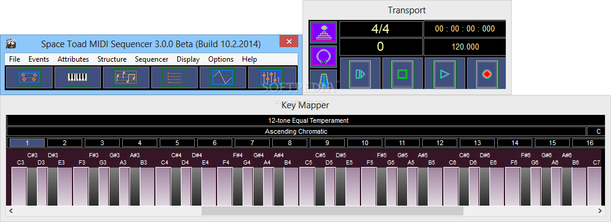The width and height of the screenshot is (611, 222).
Task: Select channel 15 in Key Mapper
Action: (552, 143)
